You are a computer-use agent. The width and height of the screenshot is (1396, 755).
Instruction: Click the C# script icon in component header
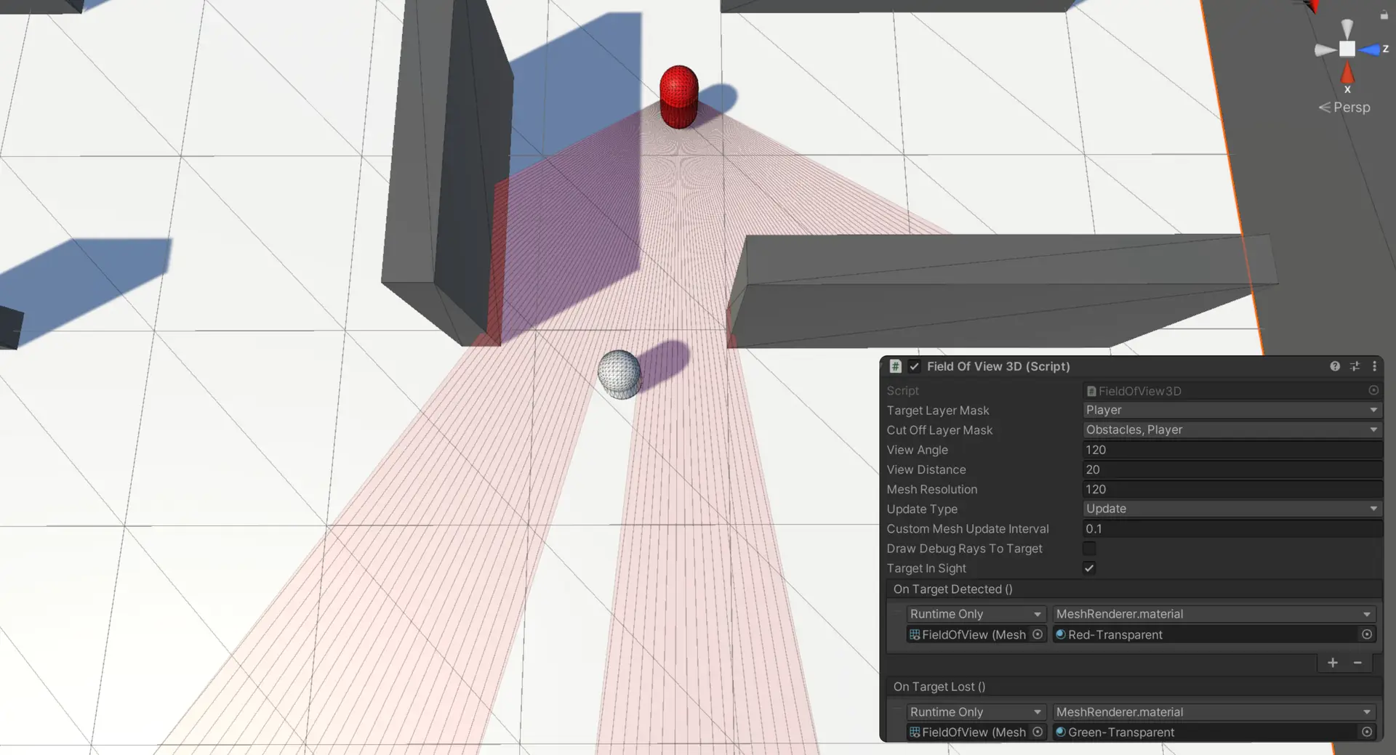(x=896, y=366)
